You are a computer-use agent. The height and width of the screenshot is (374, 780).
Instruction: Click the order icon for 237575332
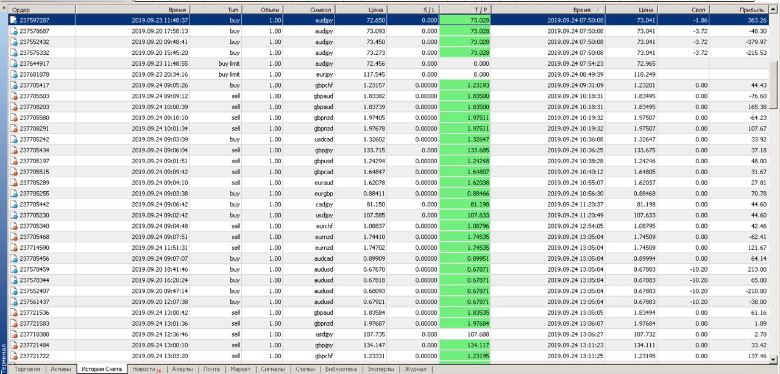(x=13, y=53)
